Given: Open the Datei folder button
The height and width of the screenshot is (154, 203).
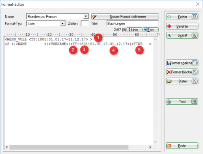Looking at the screenshot, I should coord(182,81).
